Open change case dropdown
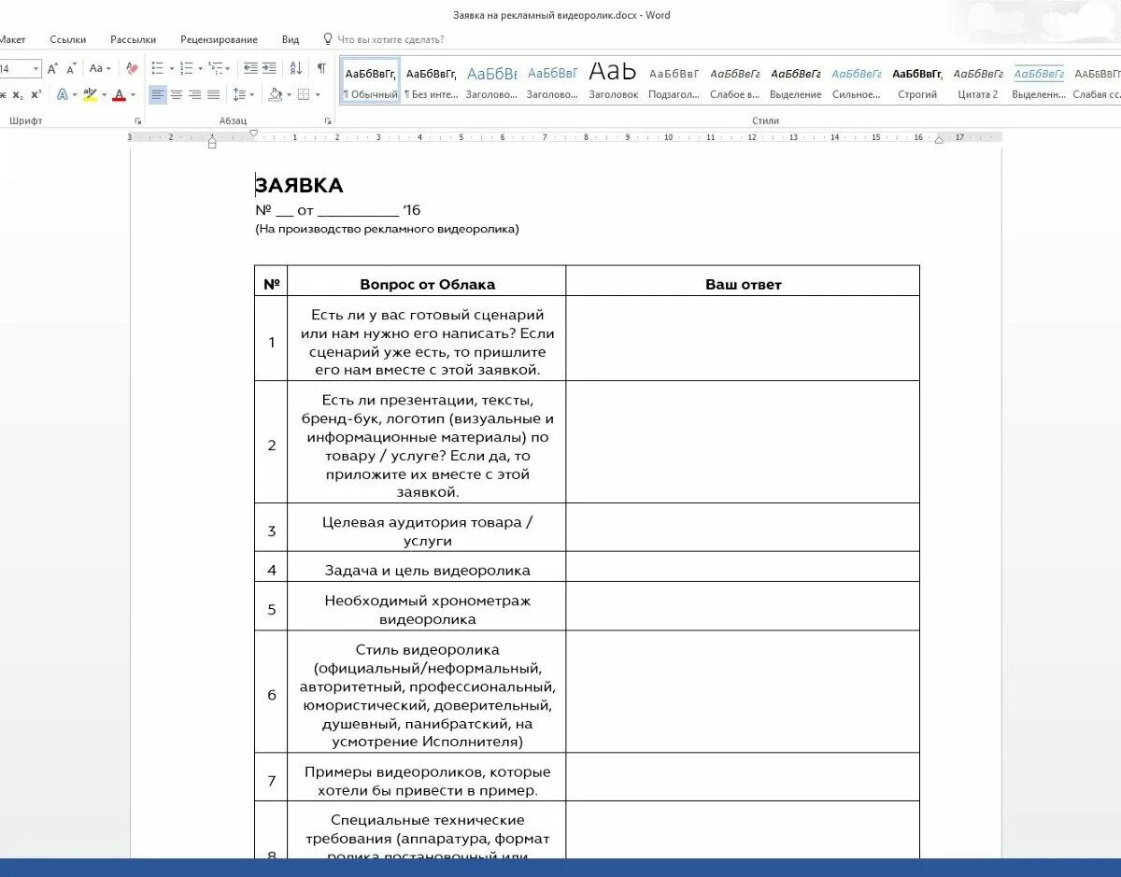The height and width of the screenshot is (877, 1121). (x=100, y=68)
